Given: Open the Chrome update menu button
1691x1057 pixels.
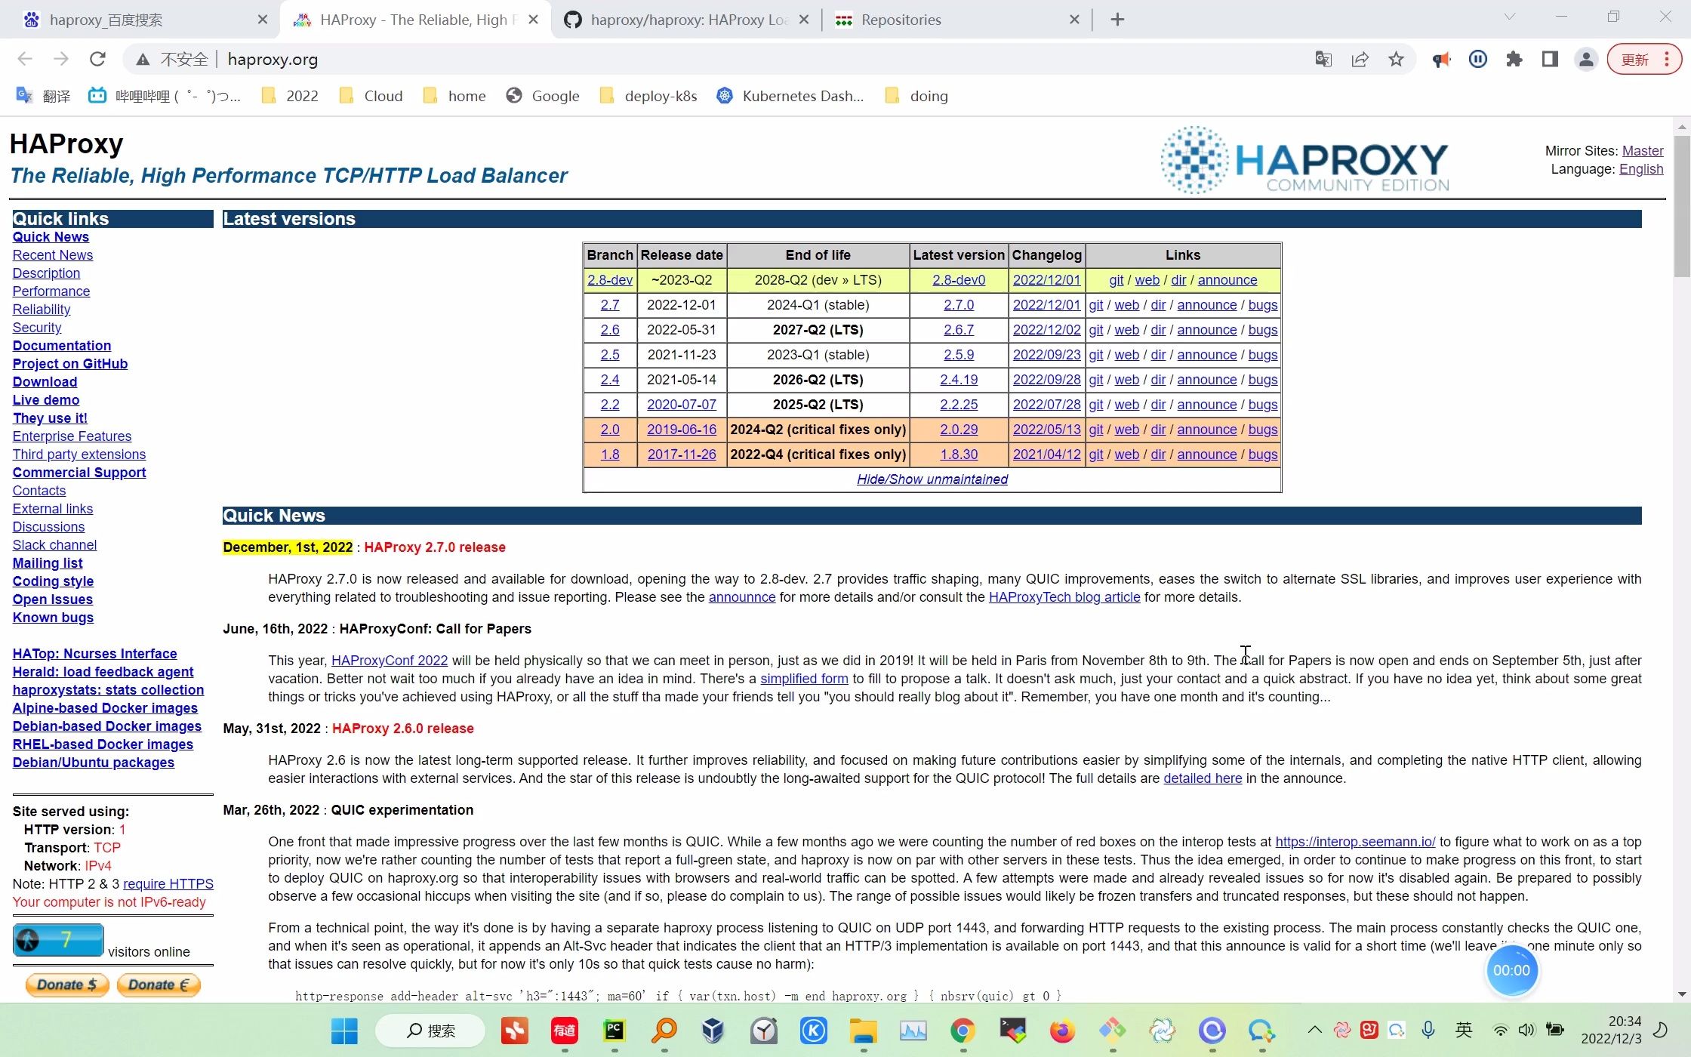Looking at the screenshot, I should coord(1645,59).
